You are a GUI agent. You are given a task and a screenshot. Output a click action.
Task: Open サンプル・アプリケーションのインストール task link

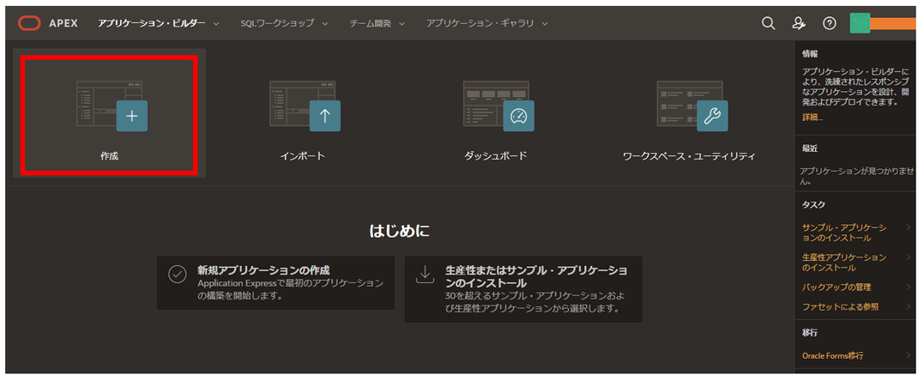point(844,233)
